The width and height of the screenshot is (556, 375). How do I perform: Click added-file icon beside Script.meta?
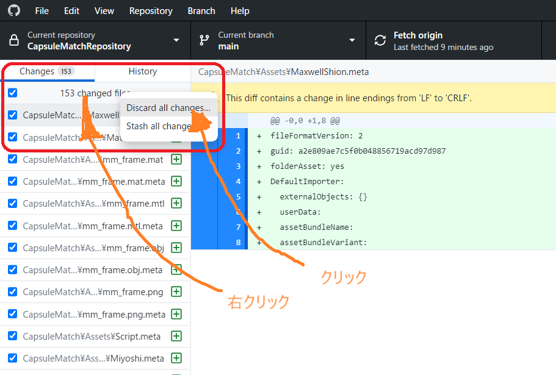pyautogui.click(x=176, y=336)
